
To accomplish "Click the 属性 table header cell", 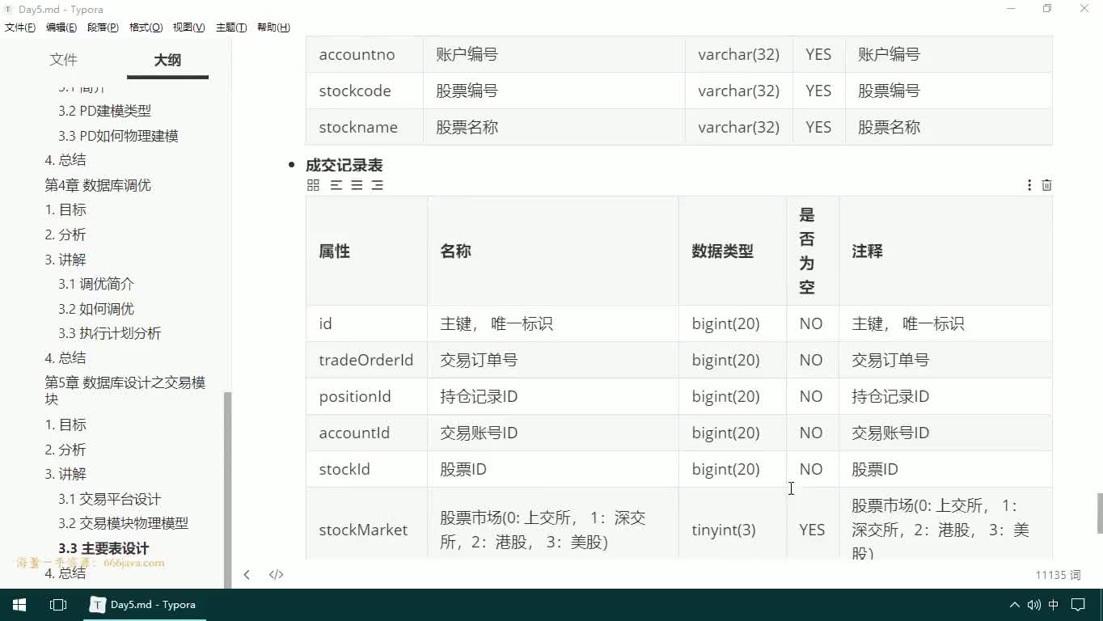I will (366, 251).
